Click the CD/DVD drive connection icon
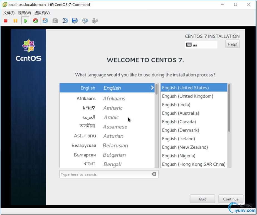 [85, 21]
